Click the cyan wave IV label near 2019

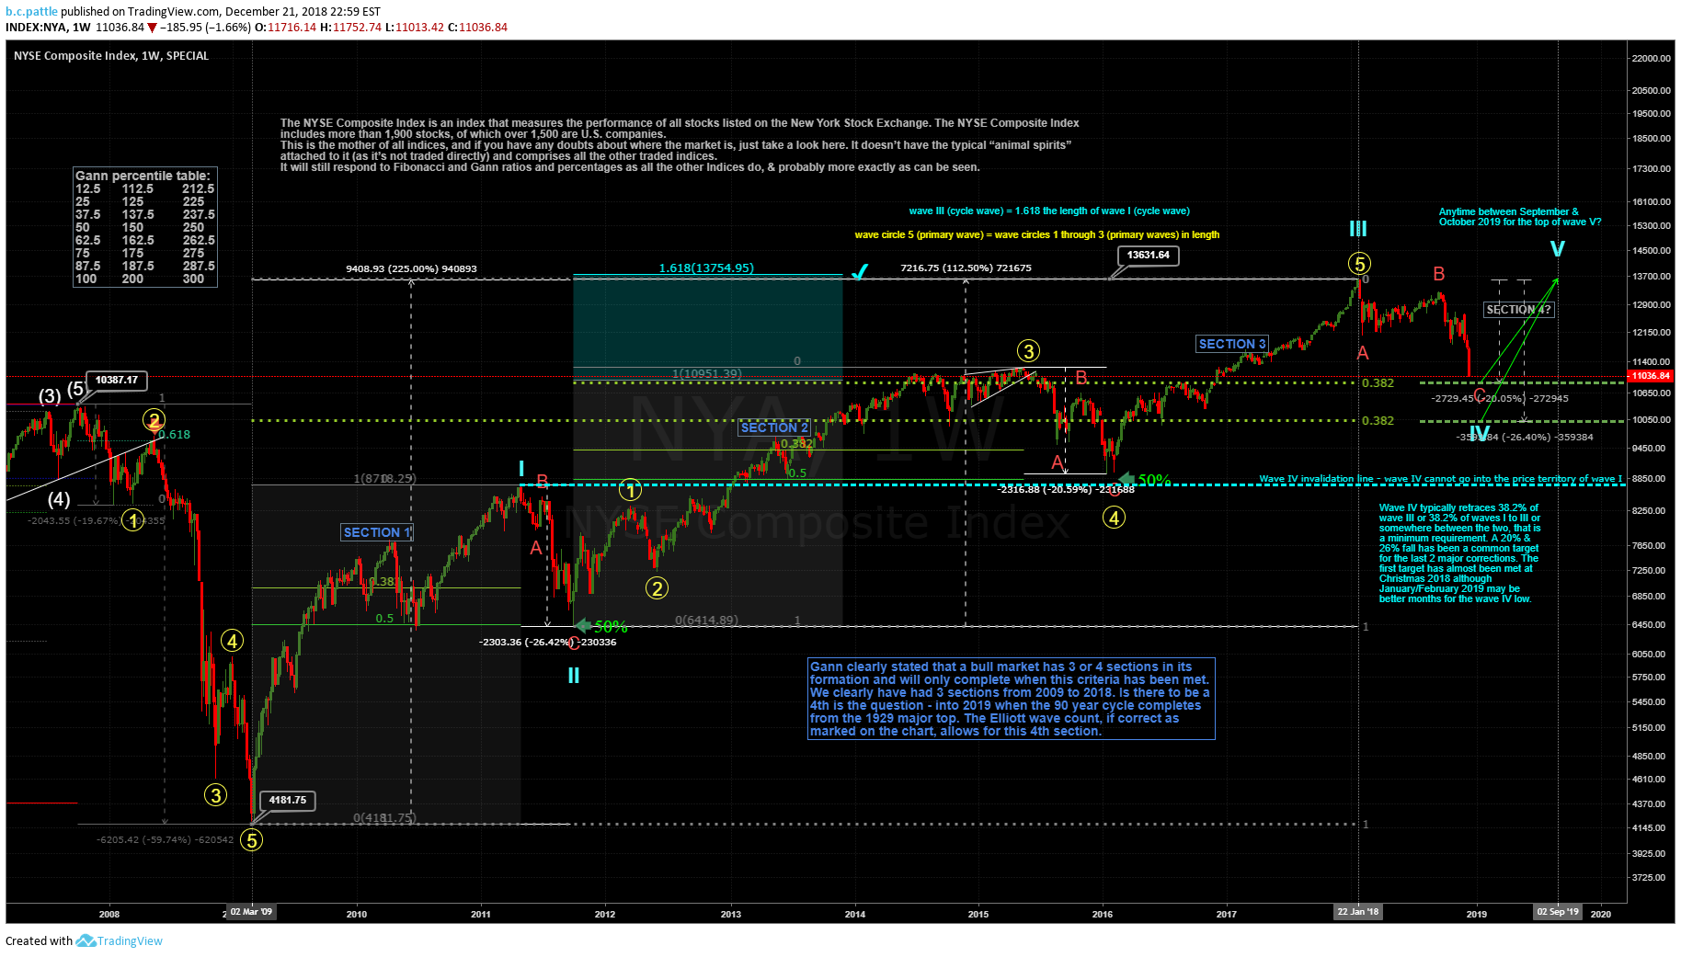coord(1480,434)
